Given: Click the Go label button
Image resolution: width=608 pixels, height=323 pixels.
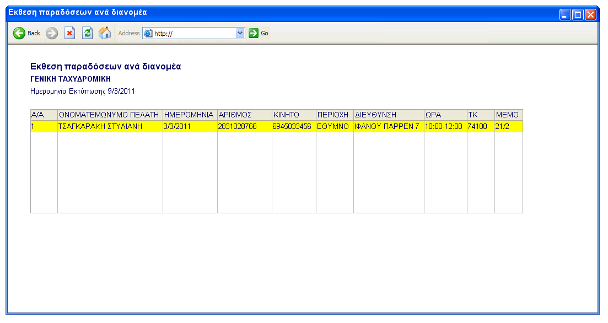Looking at the screenshot, I should click(265, 33).
